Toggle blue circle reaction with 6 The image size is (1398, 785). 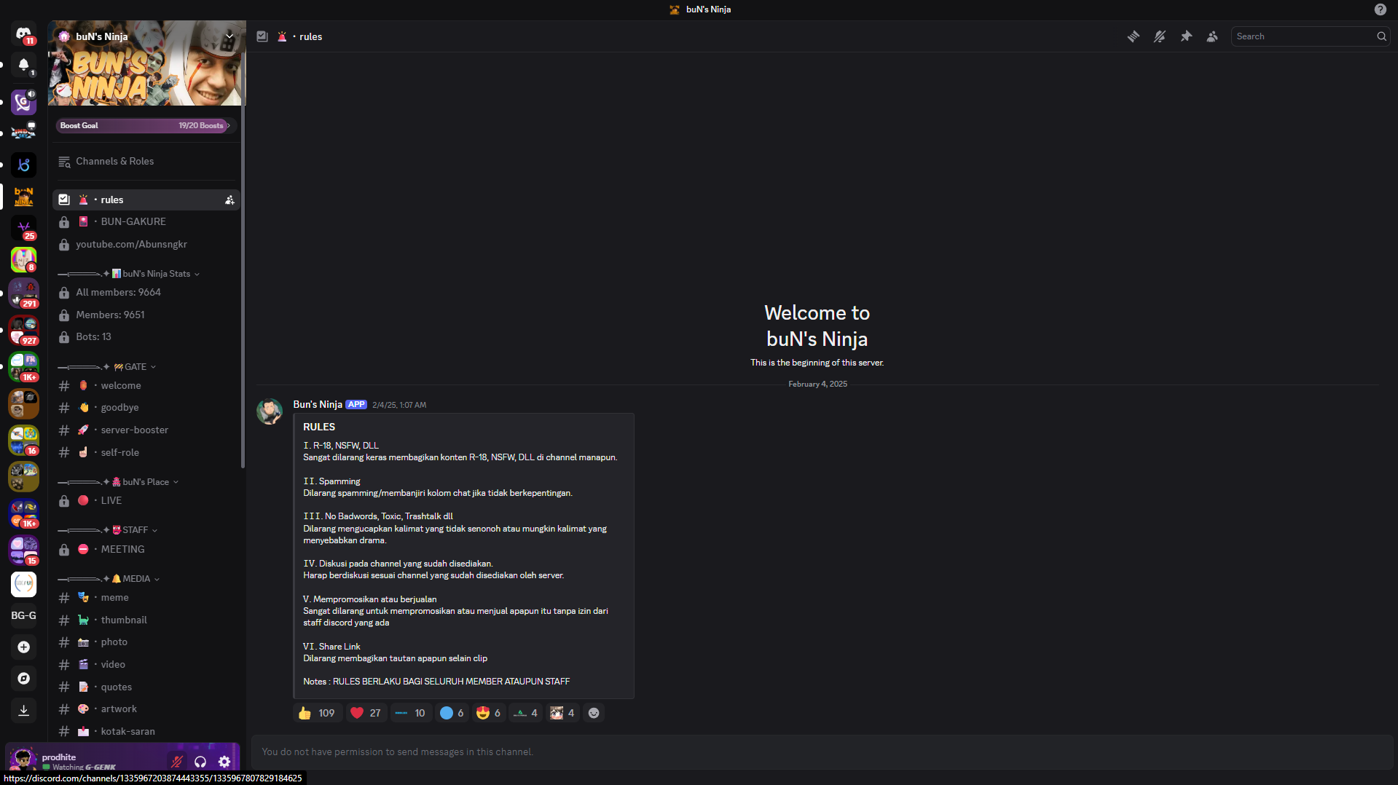(x=452, y=713)
